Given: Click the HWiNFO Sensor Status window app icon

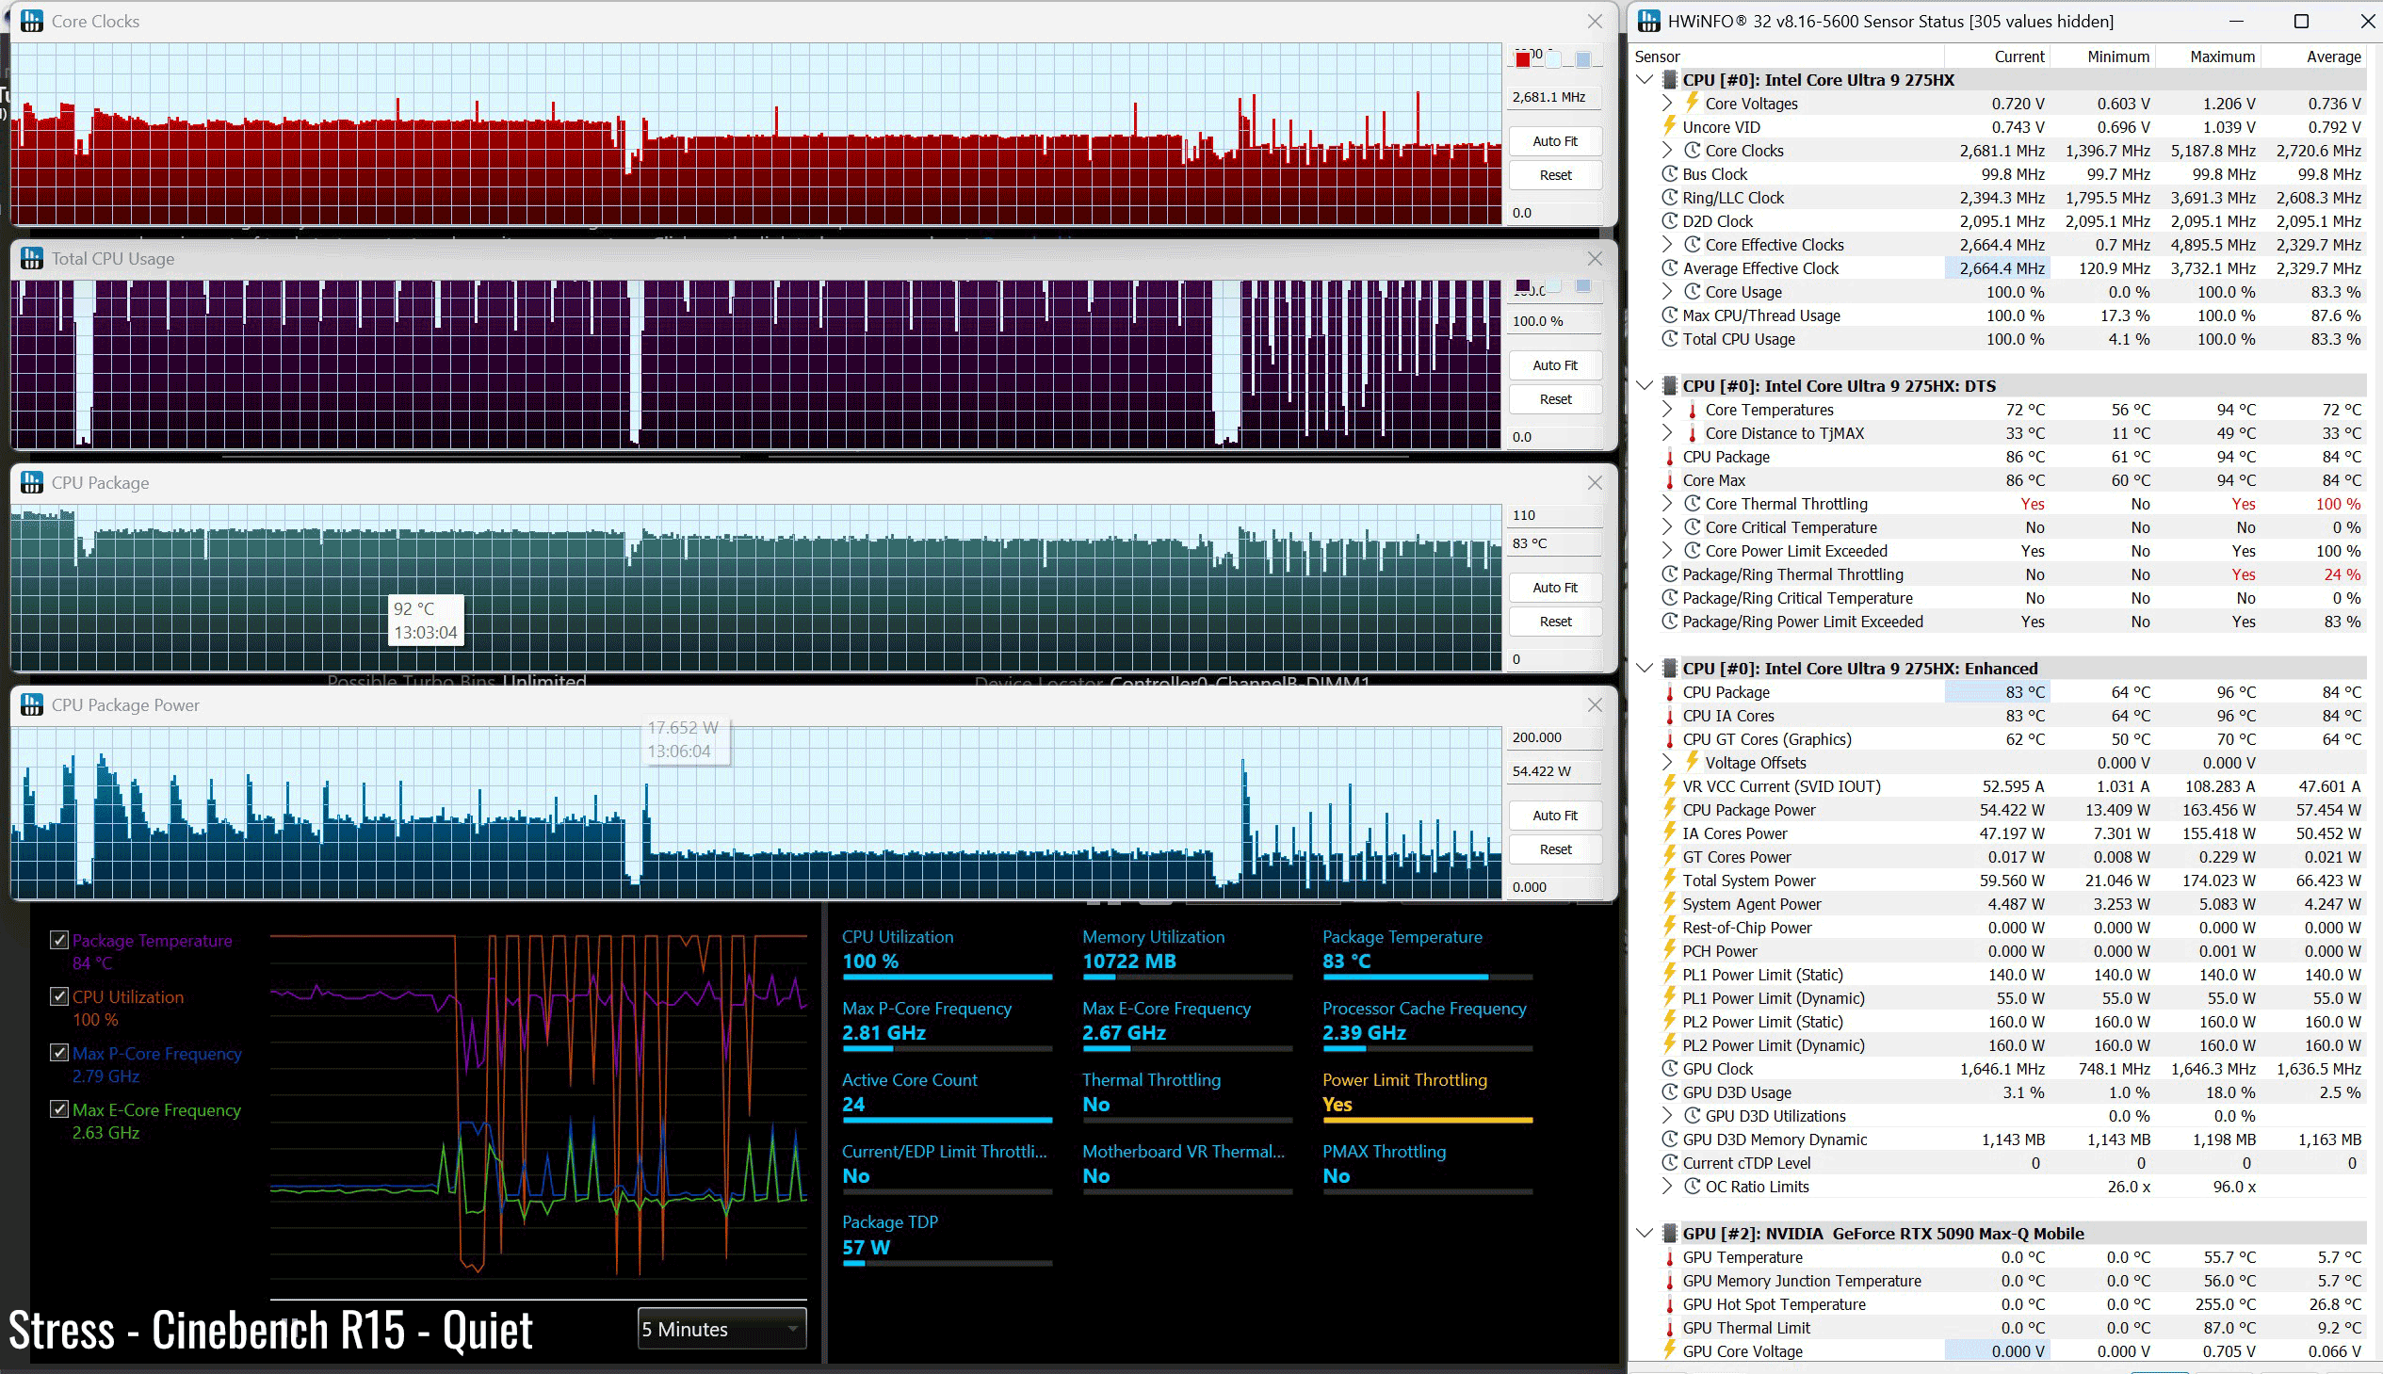Looking at the screenshot, I should pyautogui.click(x=1648, y=21).
